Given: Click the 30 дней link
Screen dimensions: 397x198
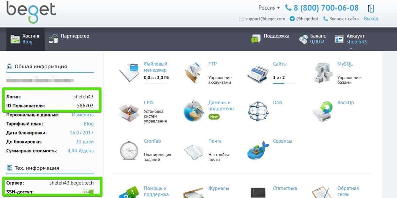Looking at the screenshot, I should (x=85, y=142).
